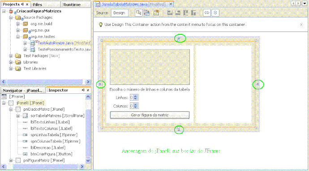Expand pnlFiguraMatriz in the Inspector tree
The height and width of the screenshot is (171, 309).
[x=11, y=160]
